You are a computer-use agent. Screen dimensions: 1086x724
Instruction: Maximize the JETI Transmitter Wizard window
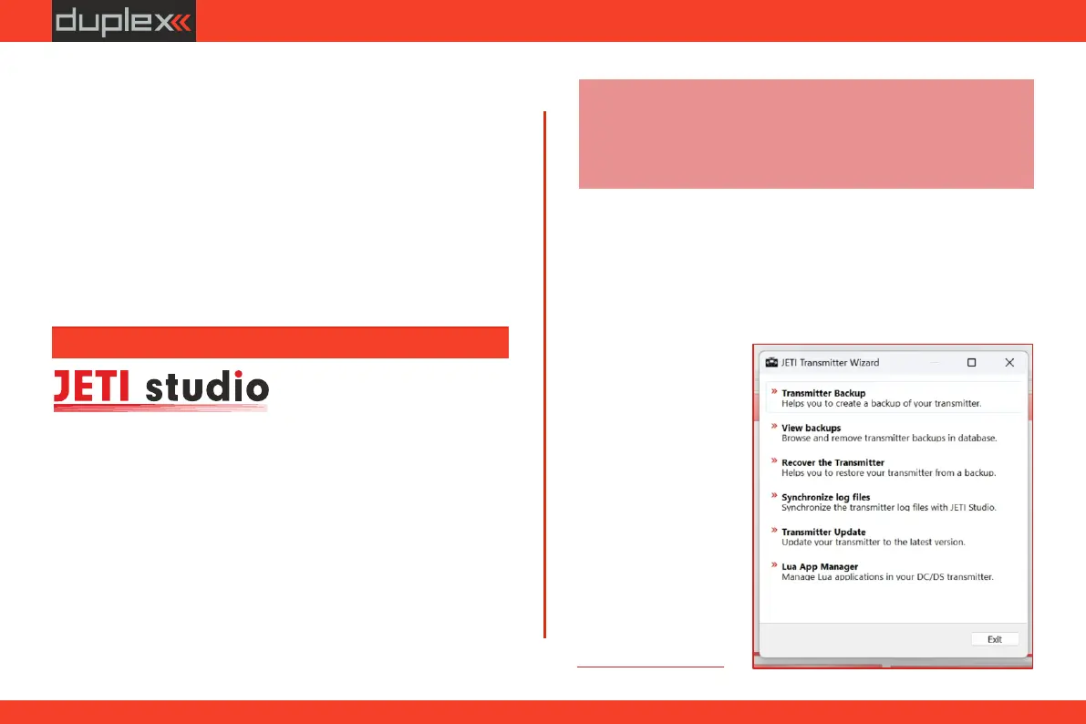[972, 362]
